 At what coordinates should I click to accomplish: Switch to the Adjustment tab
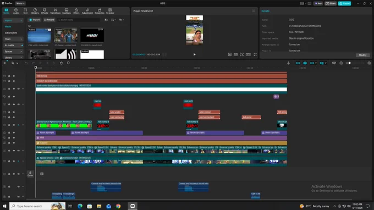pyautogui.click(x=87, y=11)
